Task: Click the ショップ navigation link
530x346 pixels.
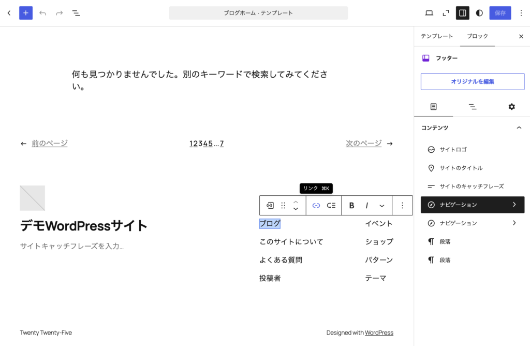Action: [379, 242]
